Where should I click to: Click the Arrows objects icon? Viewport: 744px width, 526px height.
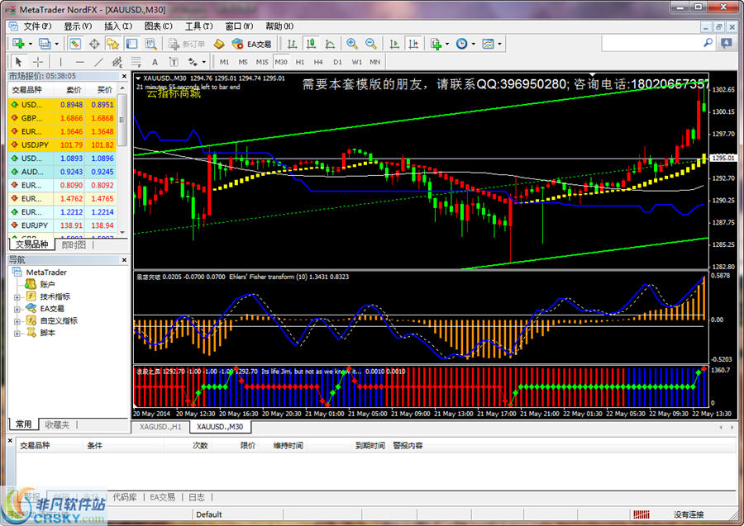pos(193,62)
